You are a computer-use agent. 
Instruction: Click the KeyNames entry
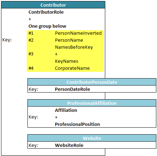[x=67, y=61]
